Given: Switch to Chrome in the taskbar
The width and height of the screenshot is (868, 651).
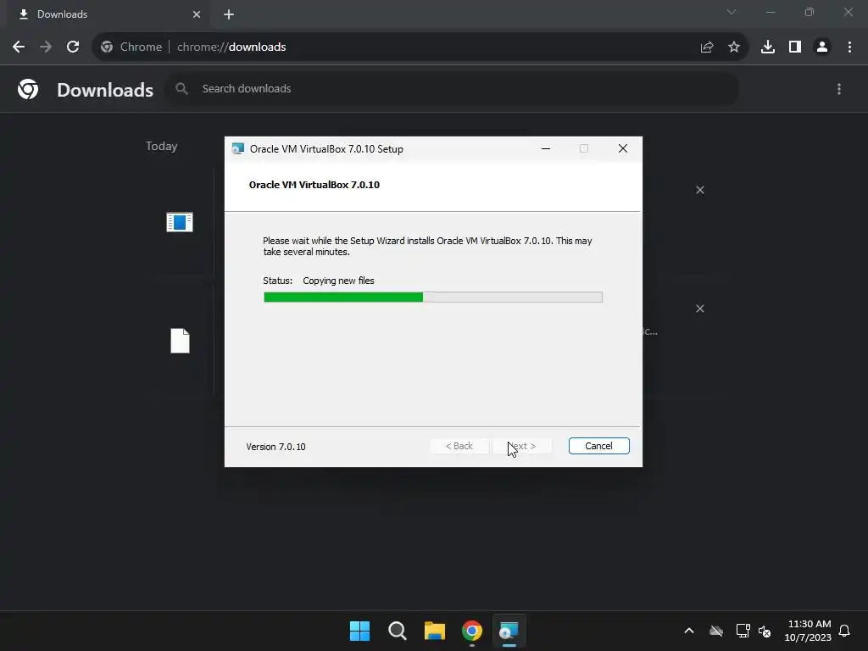Looking at the screenshot, I should [472, 631].
